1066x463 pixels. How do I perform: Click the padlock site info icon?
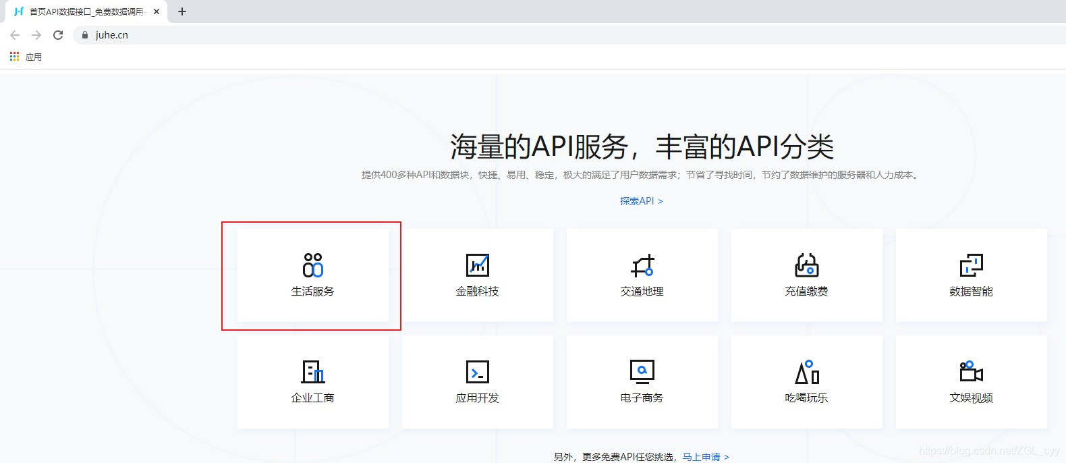click(x=84, y=35)
